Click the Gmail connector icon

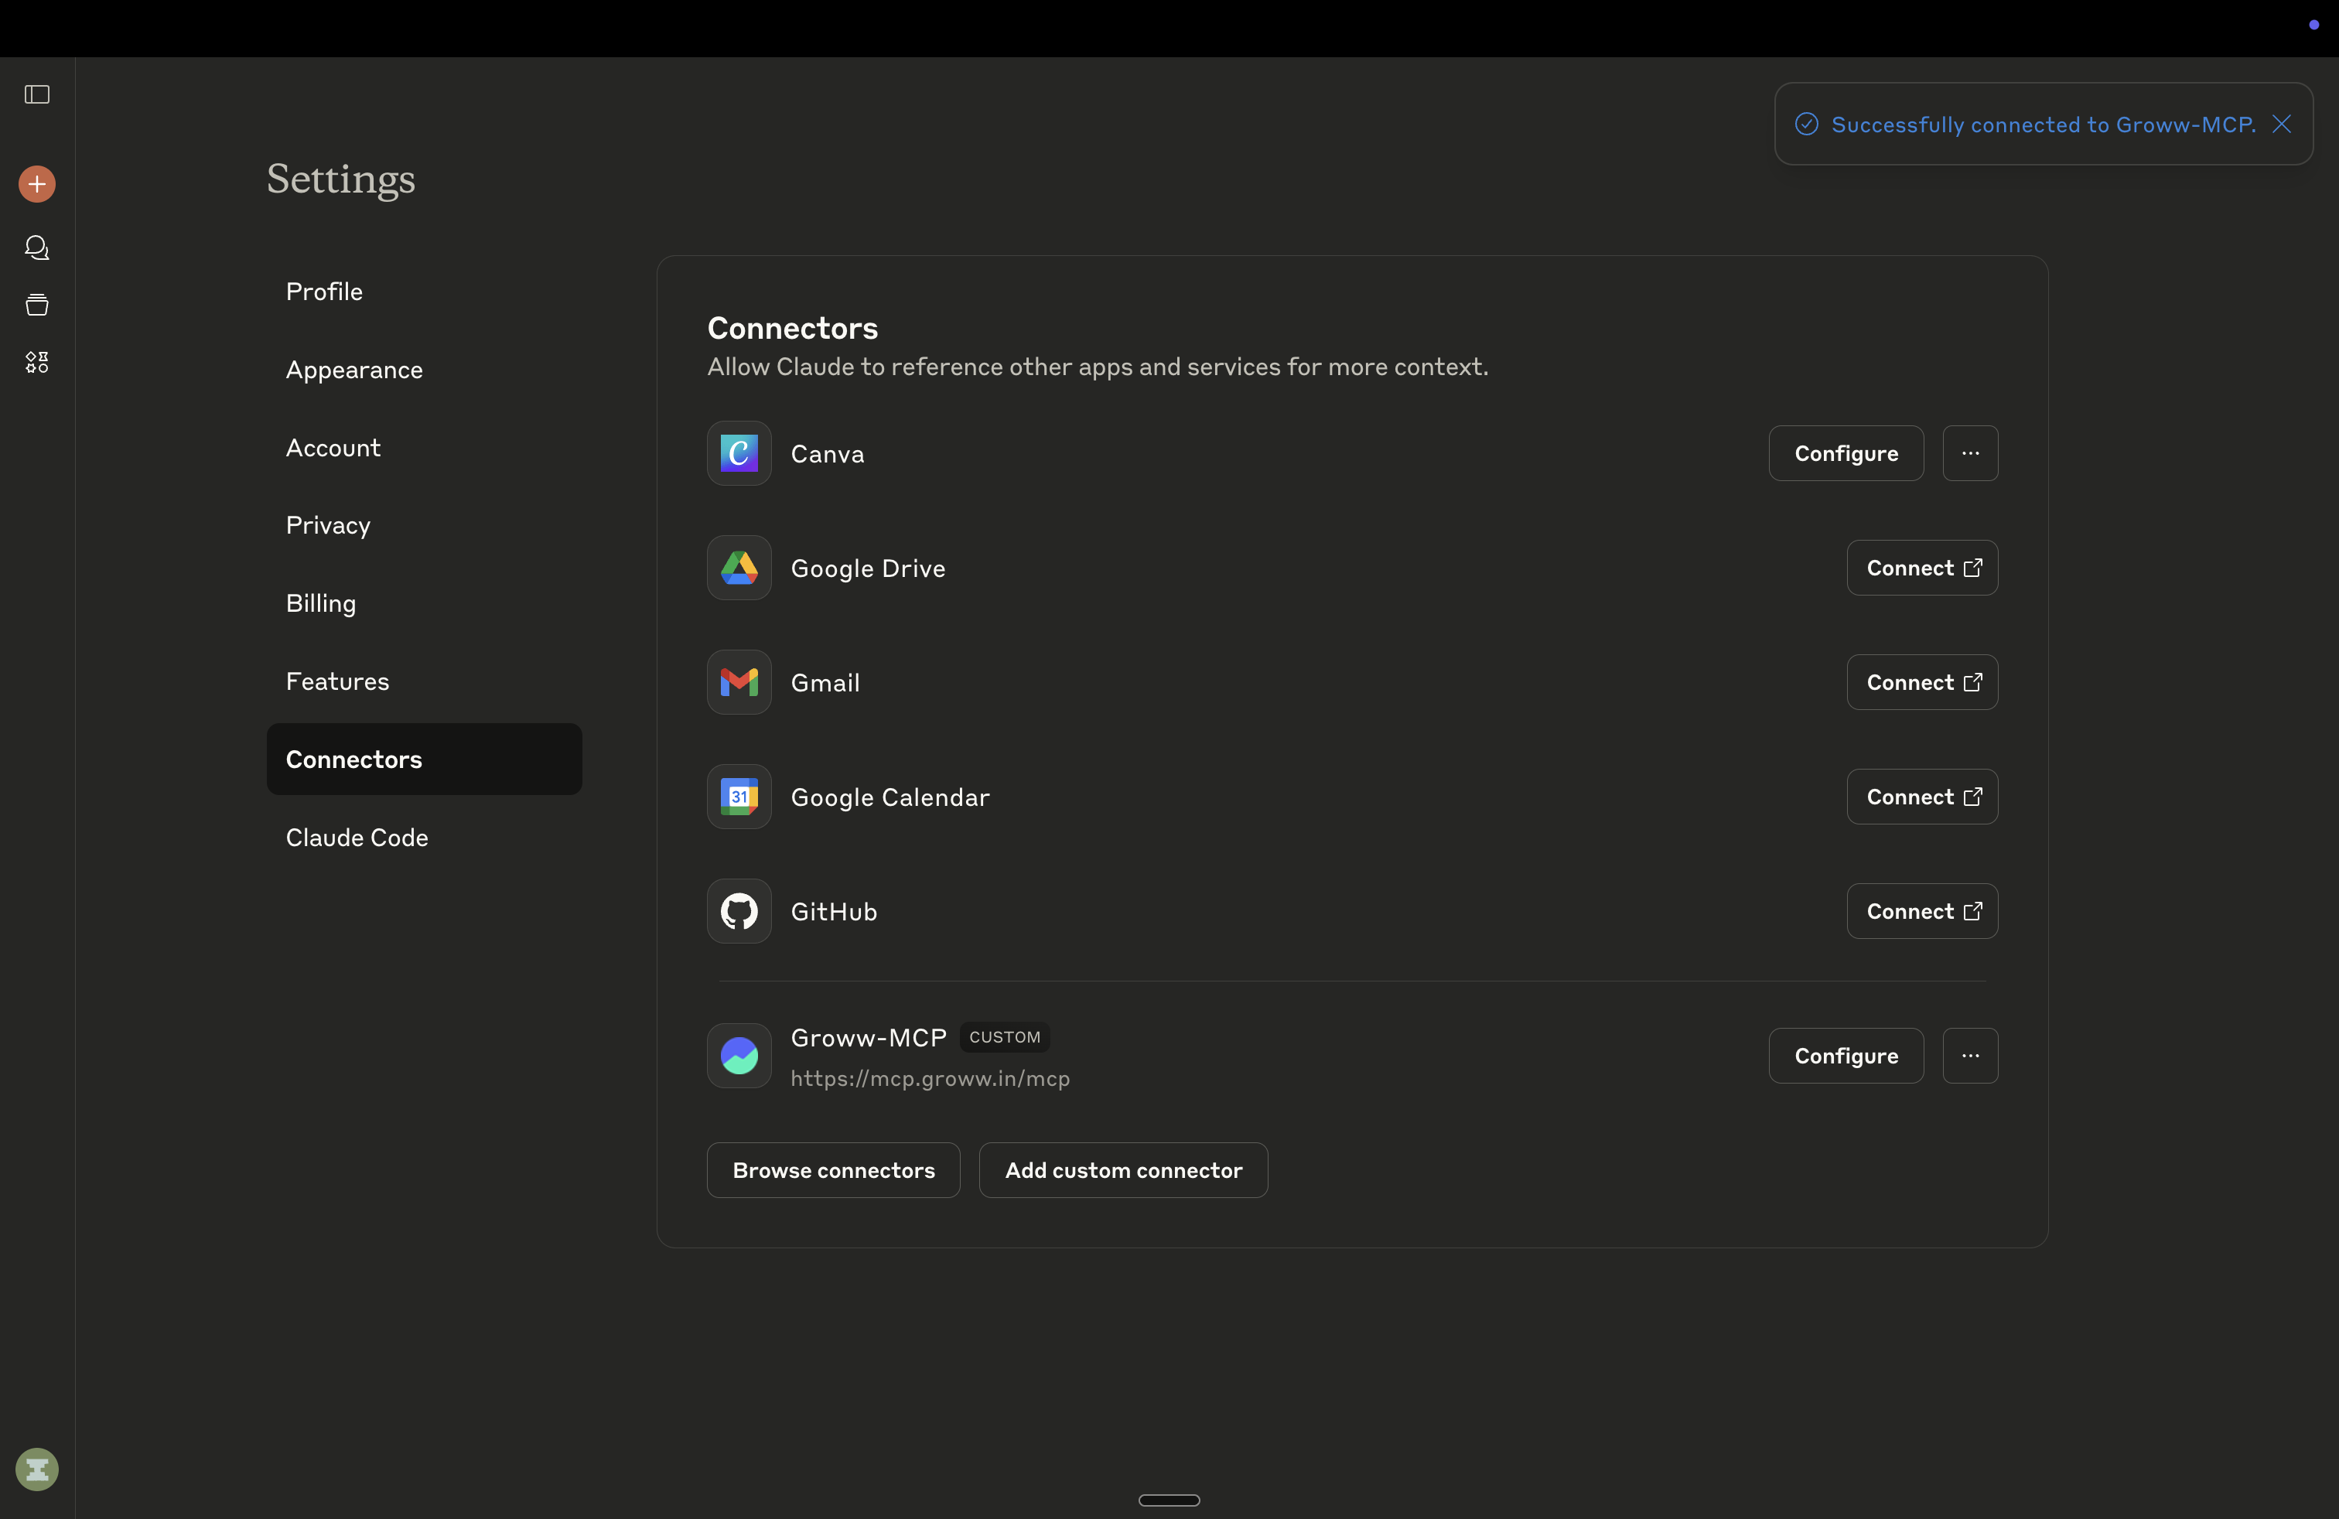739,683
